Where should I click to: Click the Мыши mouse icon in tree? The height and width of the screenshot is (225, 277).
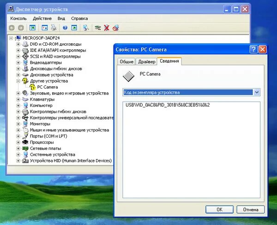coord(25,130)
